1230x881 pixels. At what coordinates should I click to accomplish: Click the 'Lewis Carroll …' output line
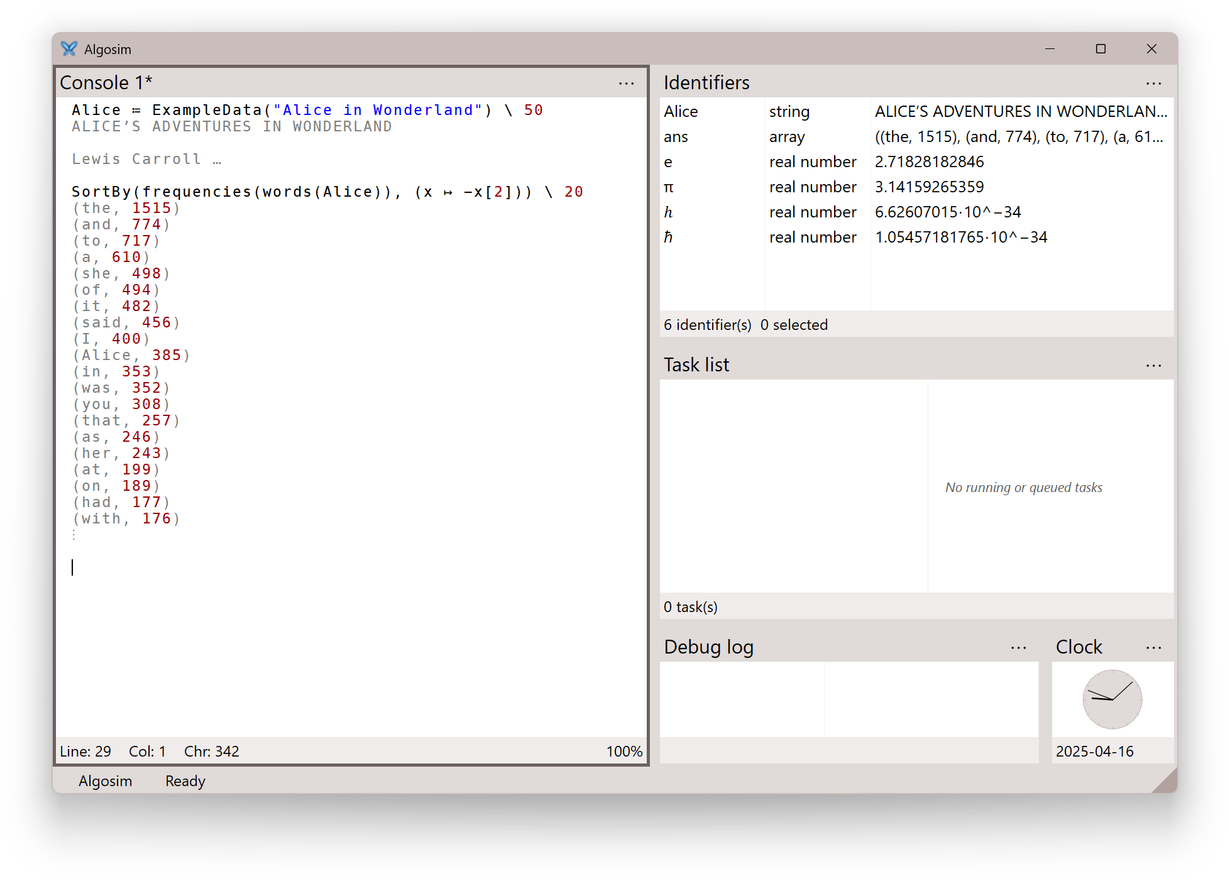146,159
